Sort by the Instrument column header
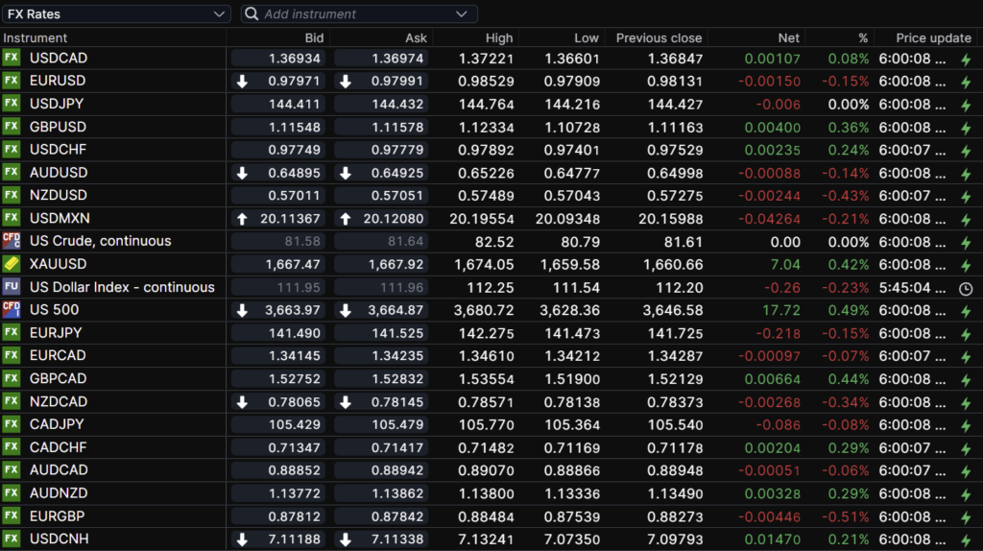 coord(36,38)
